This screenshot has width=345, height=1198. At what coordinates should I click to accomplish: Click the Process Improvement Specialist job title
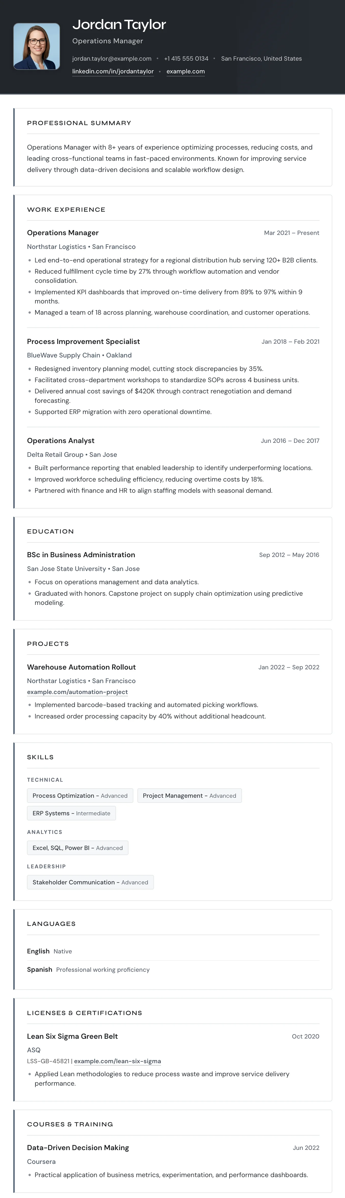coord(83,341)
